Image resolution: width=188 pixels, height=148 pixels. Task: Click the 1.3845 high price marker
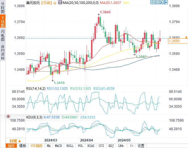coord(105,12)
